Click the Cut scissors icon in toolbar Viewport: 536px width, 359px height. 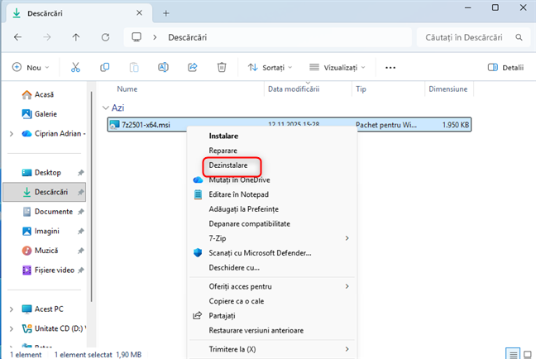click(75, 67)
